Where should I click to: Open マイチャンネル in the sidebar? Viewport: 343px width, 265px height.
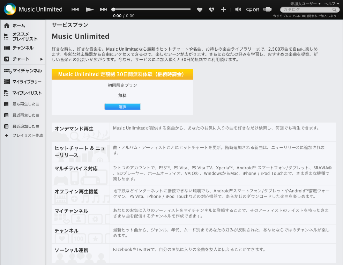pyautogui.click(x=27, y=71)
